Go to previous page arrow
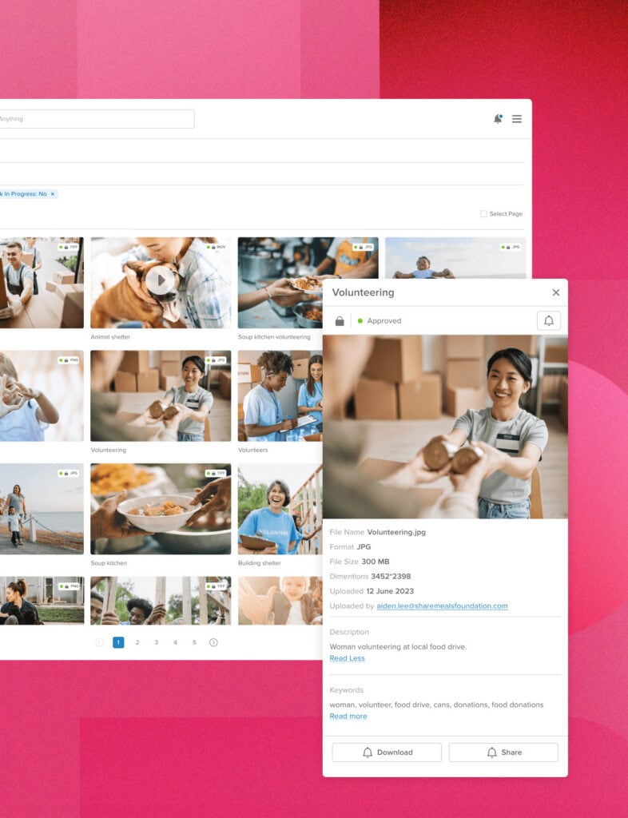Viewport: 628px width, 818px height. [x=99, y=642]
